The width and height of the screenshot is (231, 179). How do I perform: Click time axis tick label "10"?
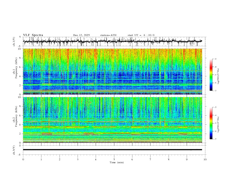point(205,159)
